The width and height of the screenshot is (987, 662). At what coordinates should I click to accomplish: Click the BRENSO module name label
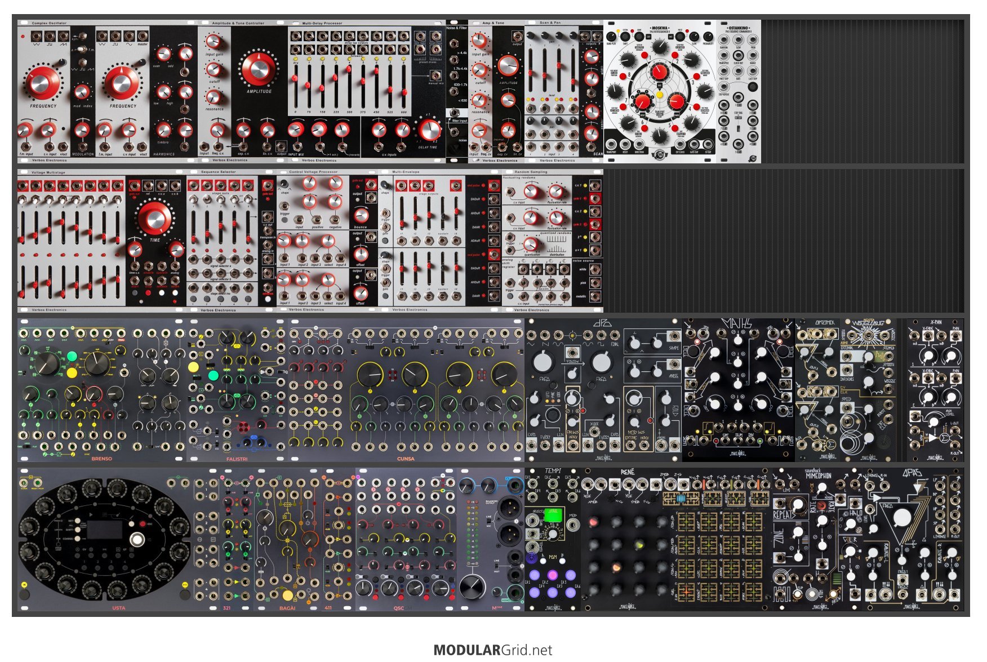click(102, 459)
